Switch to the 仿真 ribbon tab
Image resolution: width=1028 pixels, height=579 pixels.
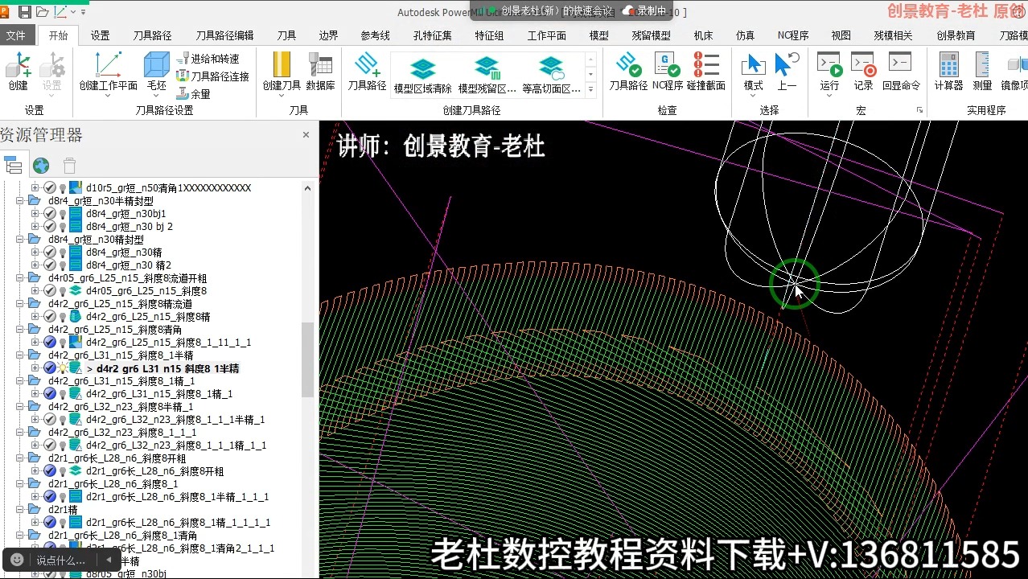click(x=745, y=35)
